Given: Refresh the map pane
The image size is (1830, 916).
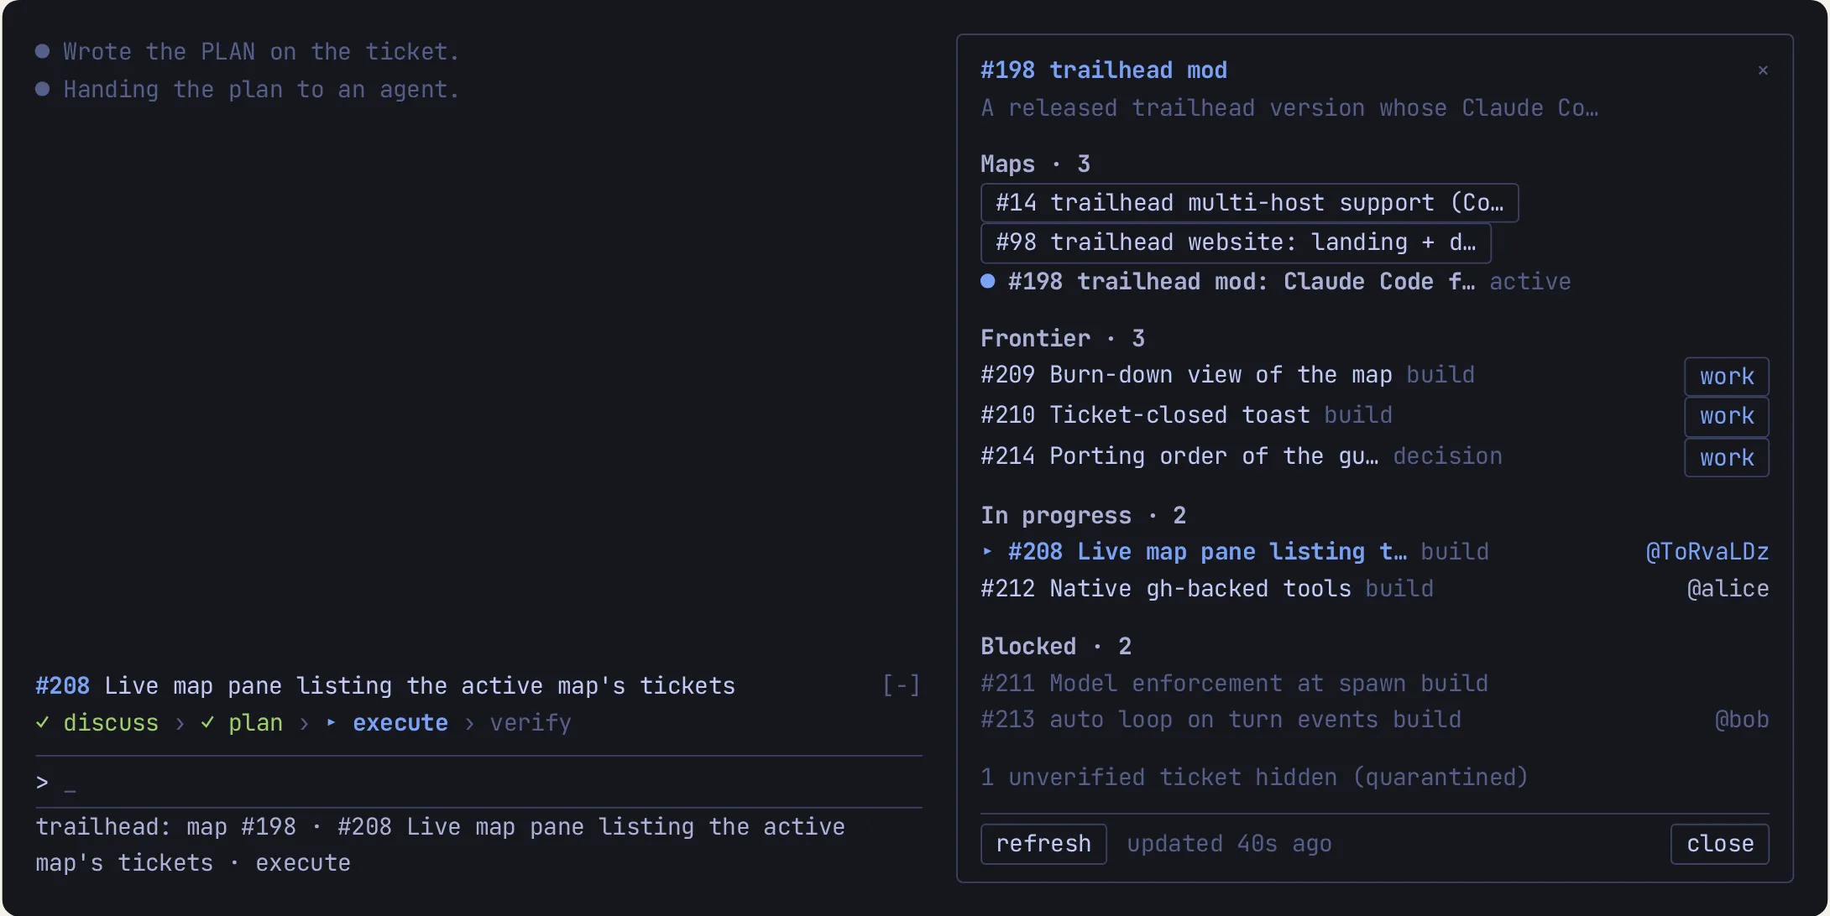Looking at the screenshot, I should [1043, 844].
